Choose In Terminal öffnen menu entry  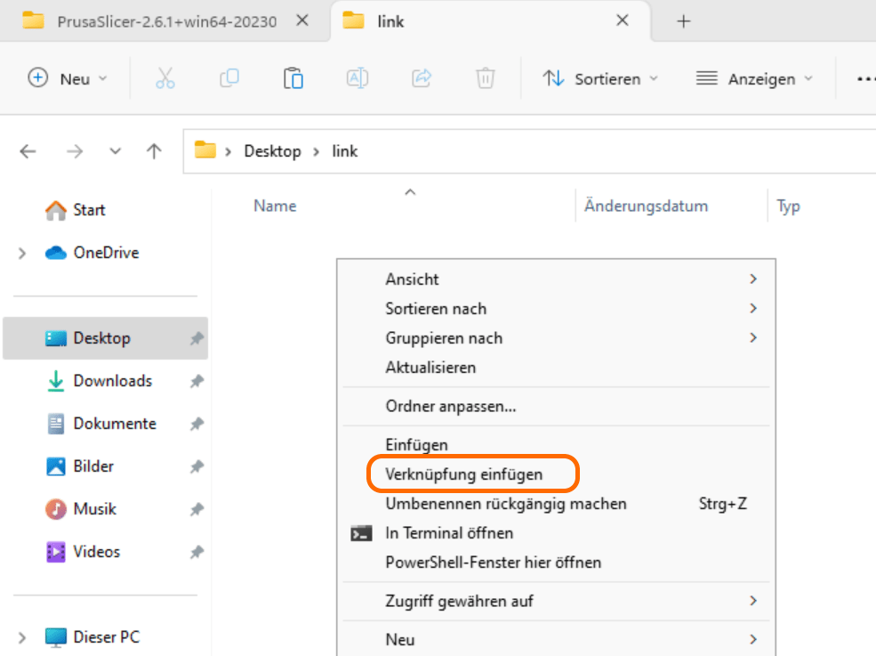(x=449, y=533)
